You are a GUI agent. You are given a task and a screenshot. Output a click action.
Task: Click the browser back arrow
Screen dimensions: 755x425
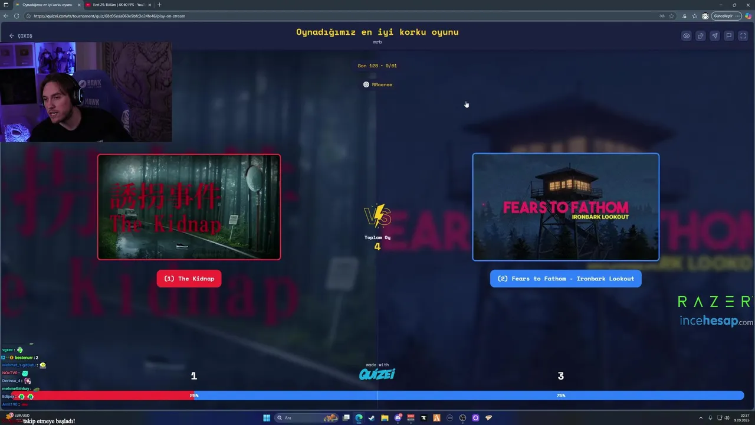tap(6, 16)
